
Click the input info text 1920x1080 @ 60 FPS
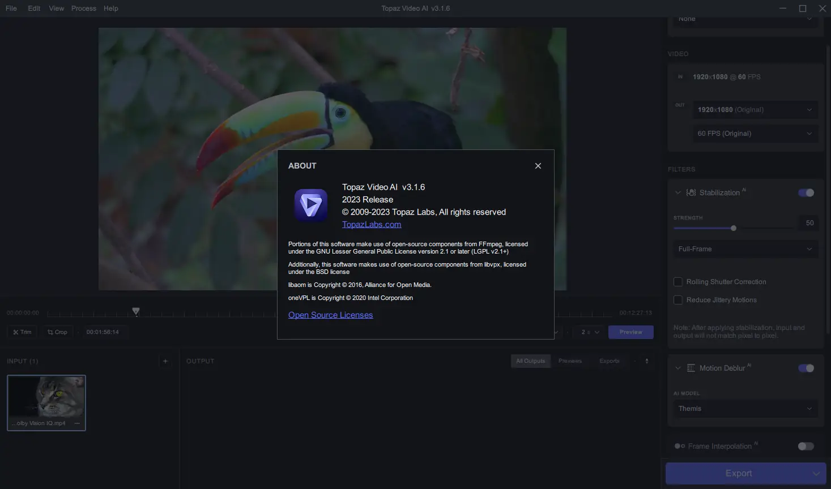click(727, 77)
